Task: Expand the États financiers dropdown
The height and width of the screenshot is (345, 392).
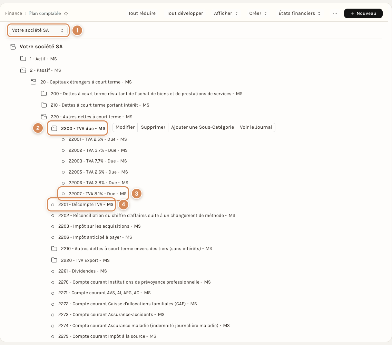Action: click(x=300, y=13)
